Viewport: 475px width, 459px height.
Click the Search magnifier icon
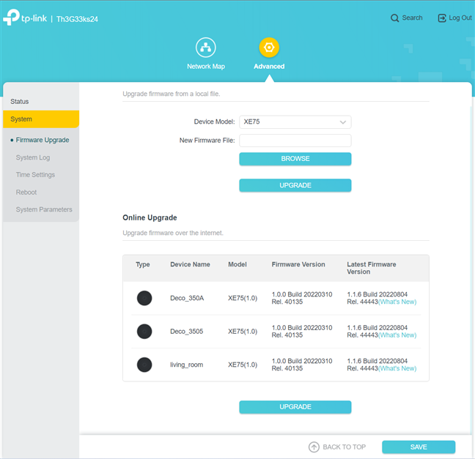394,18
